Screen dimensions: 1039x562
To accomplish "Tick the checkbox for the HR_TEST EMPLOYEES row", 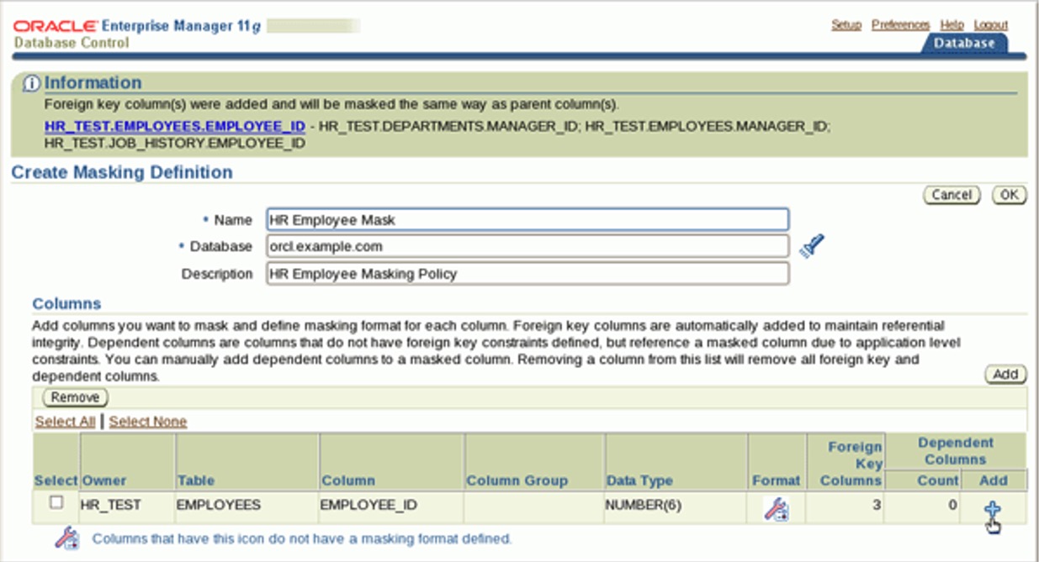I will (56, 502).
